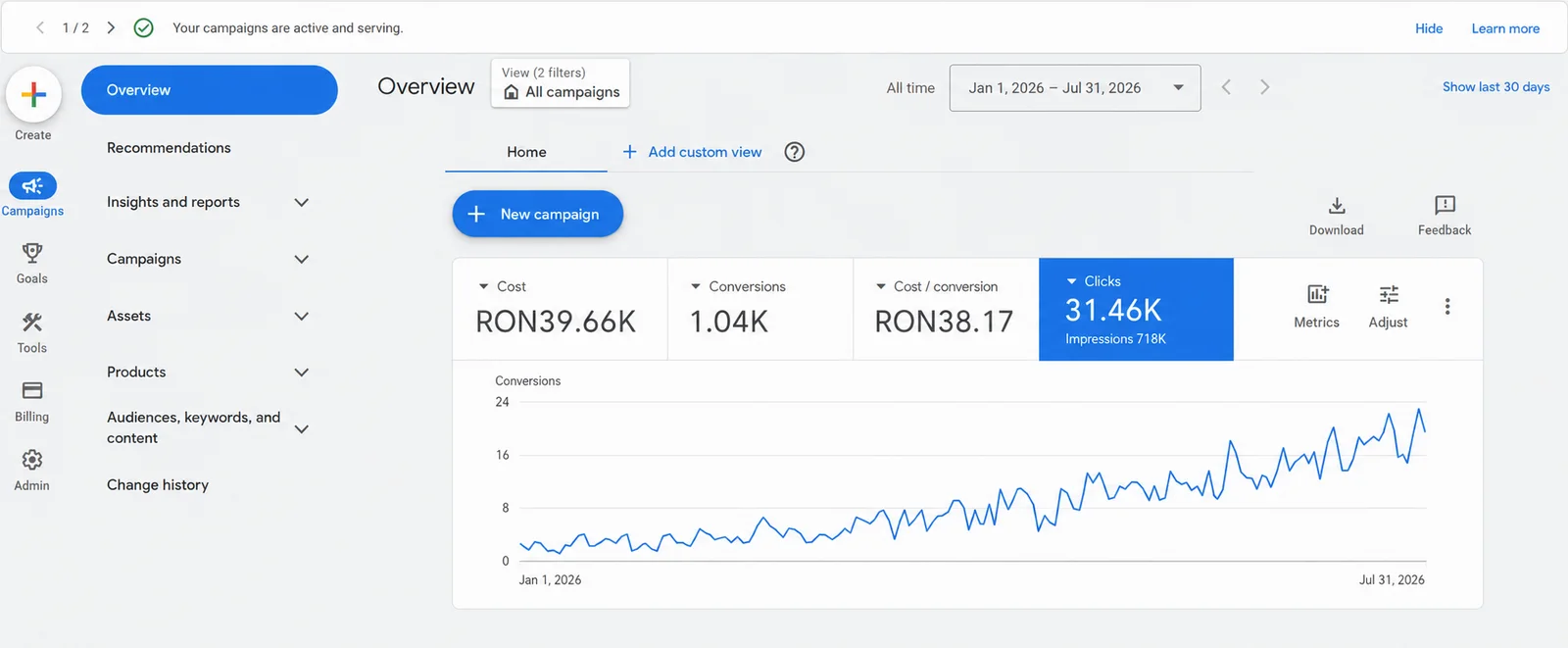Open the Admin gear icon

point(32,460)
